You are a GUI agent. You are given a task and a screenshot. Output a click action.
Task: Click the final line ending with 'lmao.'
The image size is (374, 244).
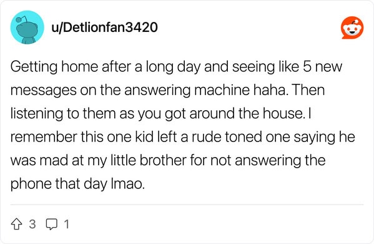point(78,184)
